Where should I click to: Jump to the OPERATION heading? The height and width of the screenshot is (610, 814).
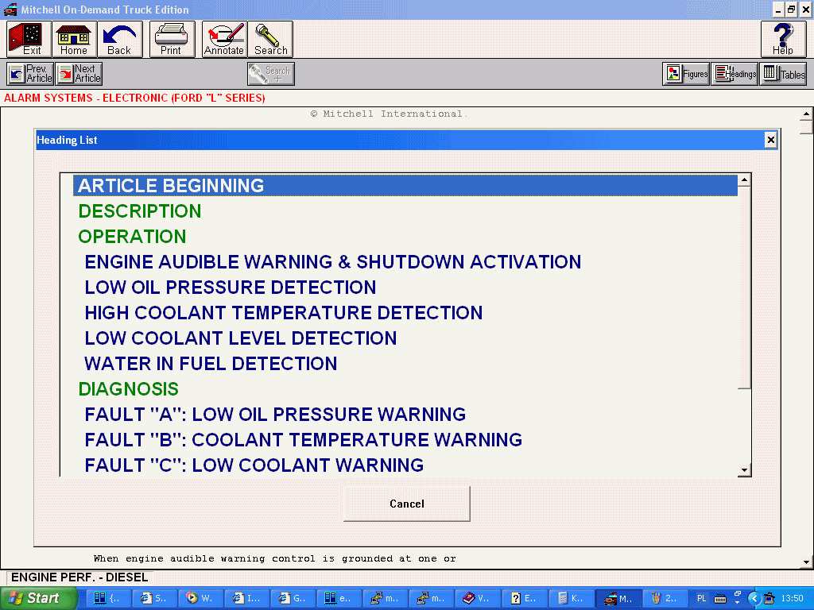click(x=132, y=237)
